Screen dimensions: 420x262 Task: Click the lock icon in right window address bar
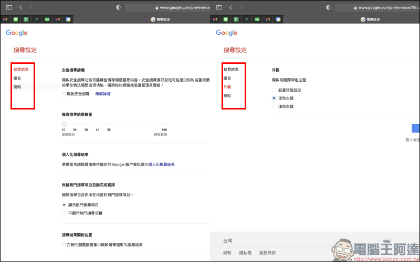click(x=355, y=8)
